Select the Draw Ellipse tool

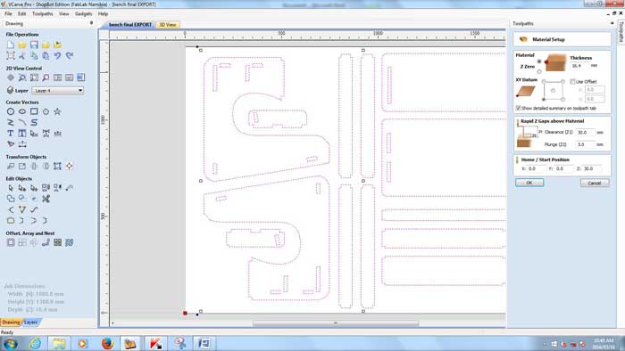[22, 111]
